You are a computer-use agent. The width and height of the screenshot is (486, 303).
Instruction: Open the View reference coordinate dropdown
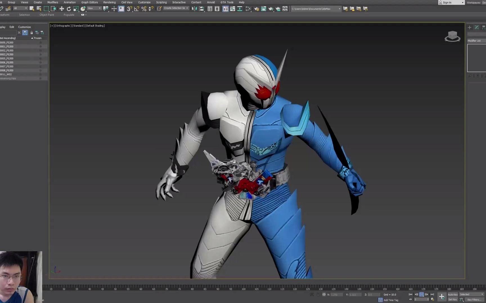point(93,8)
